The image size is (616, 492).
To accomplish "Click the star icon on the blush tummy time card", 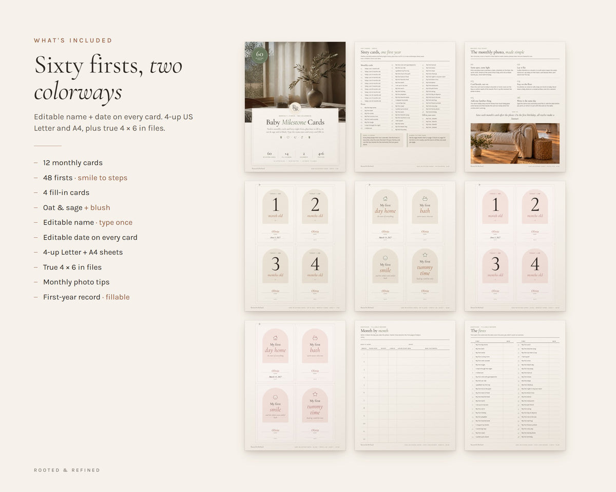I will (315, 394).
